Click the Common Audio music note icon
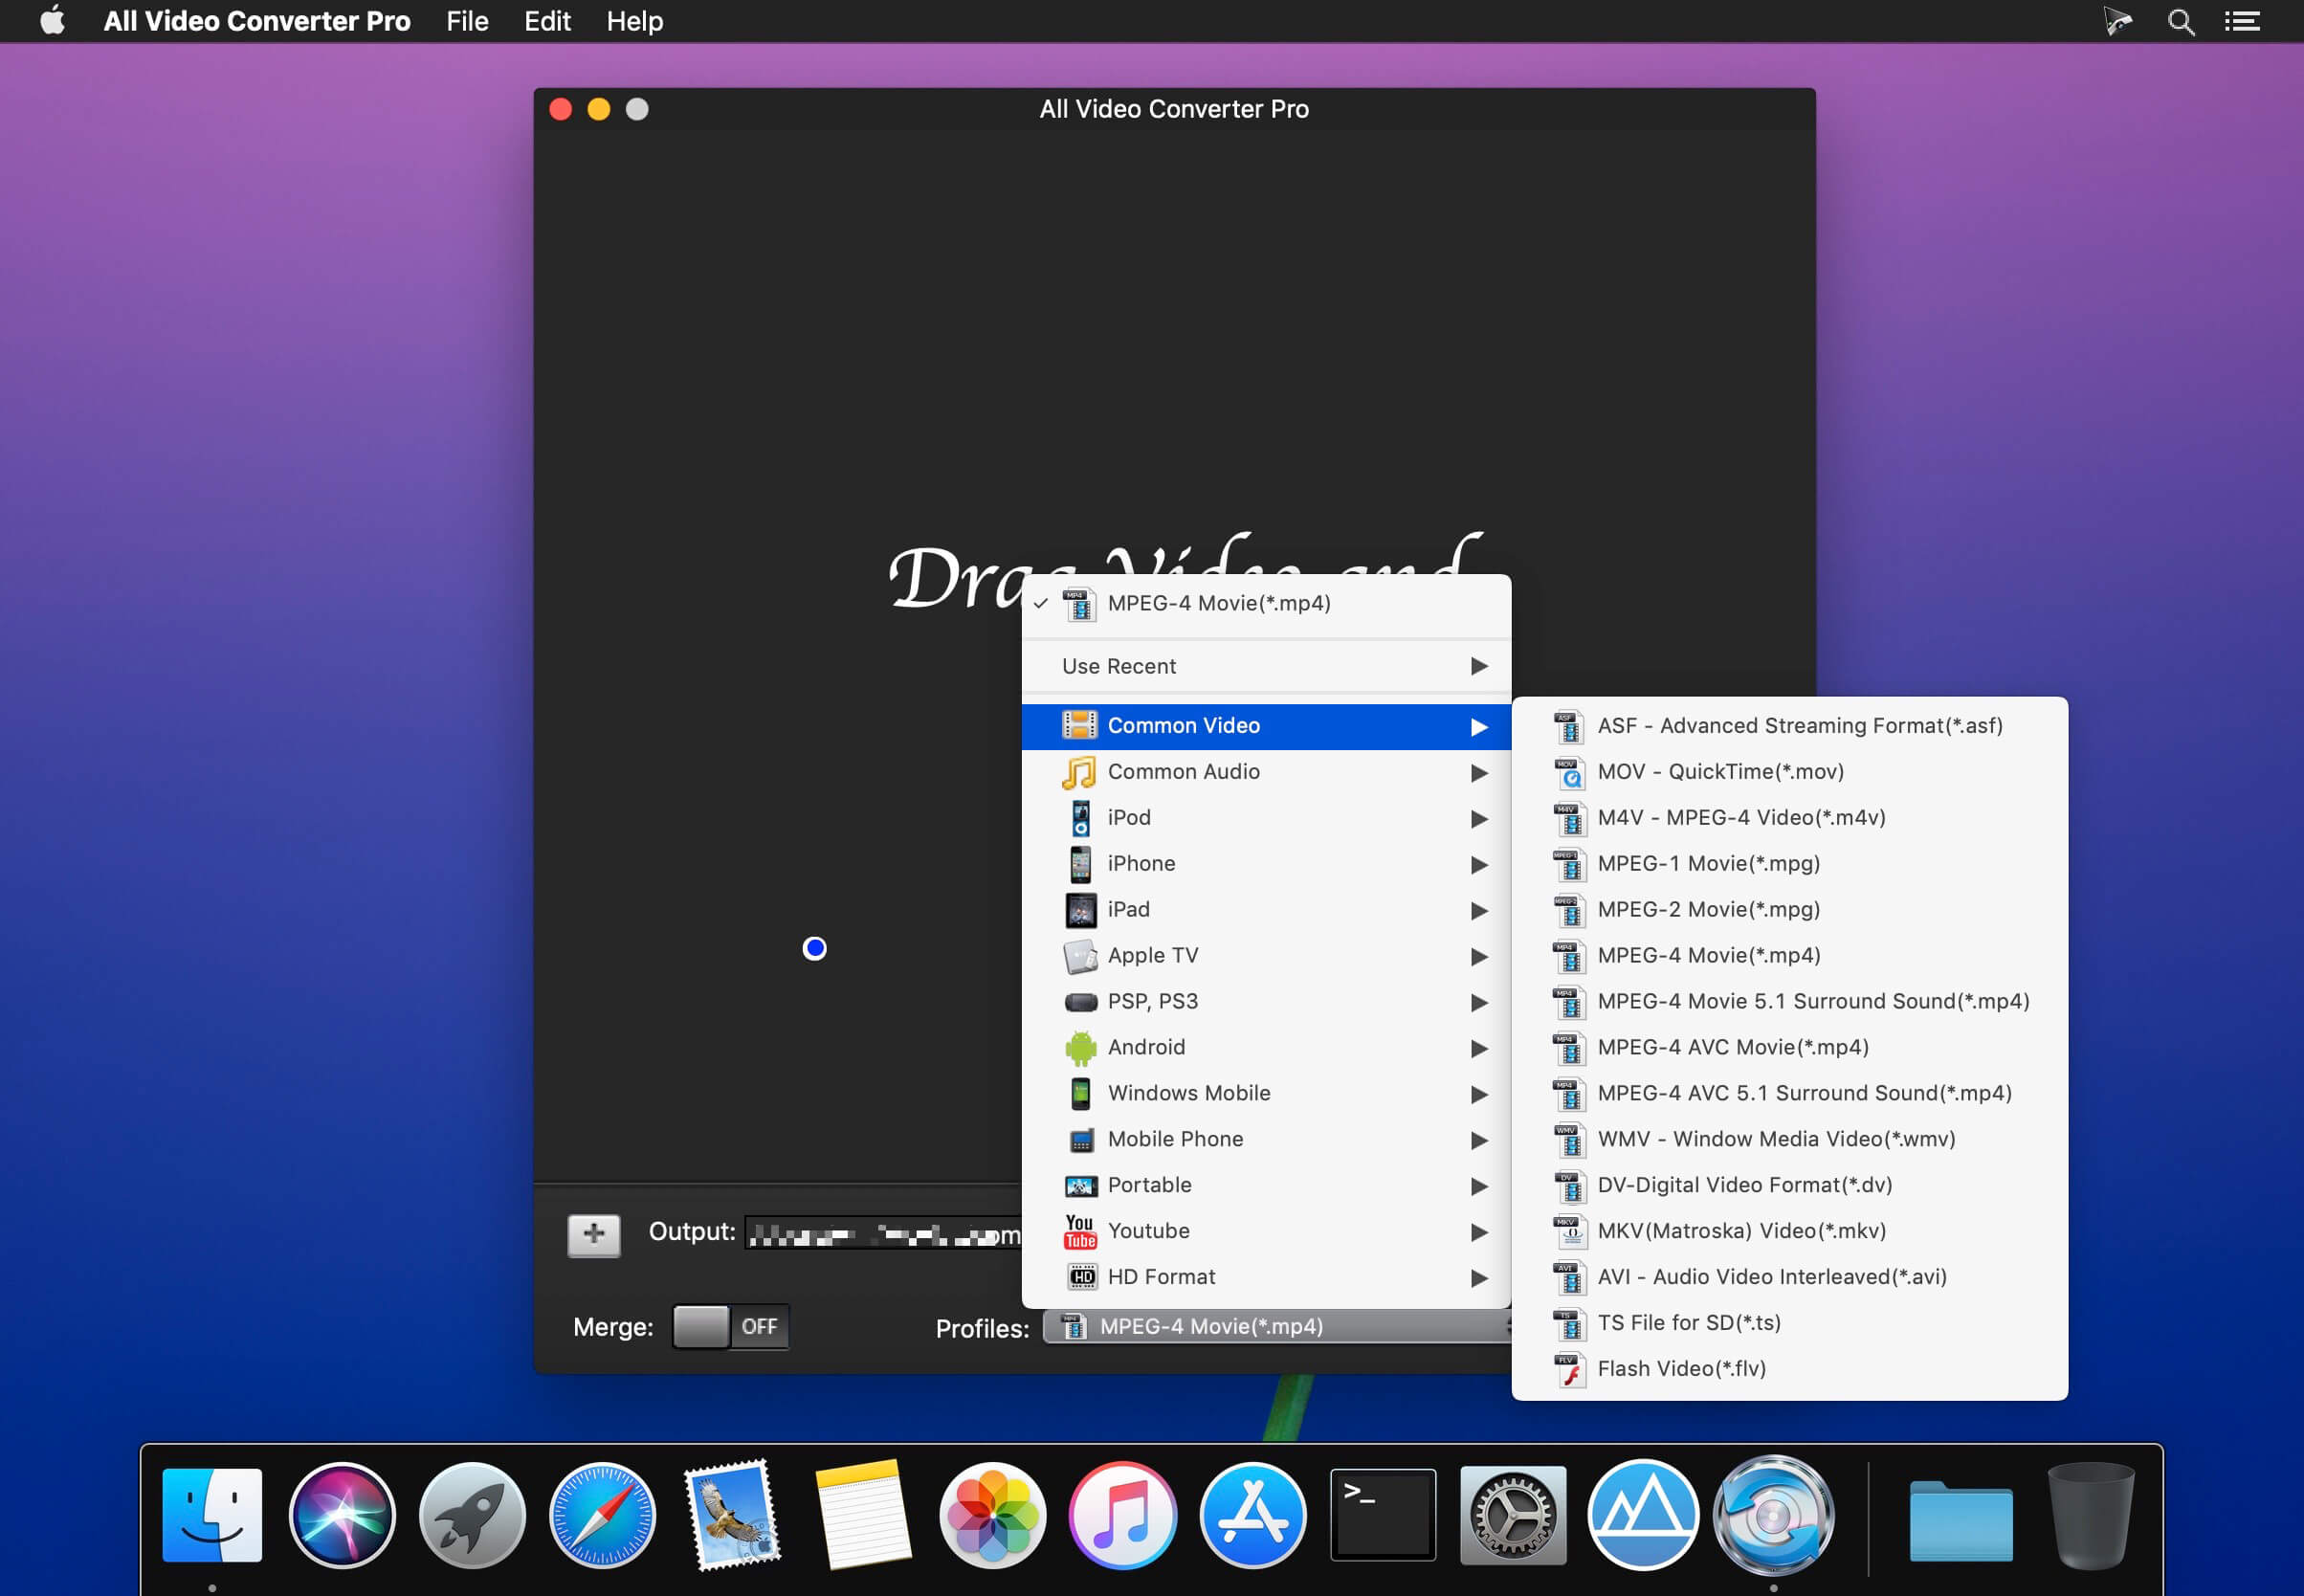2304x1596 pixels. [x=1079, y=772]
